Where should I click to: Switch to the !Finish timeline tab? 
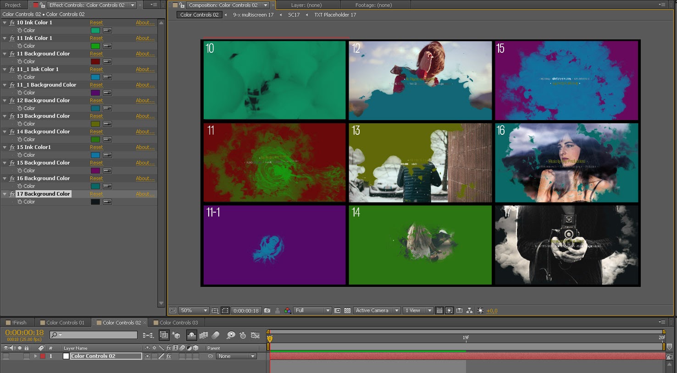(x=19, y=323)
